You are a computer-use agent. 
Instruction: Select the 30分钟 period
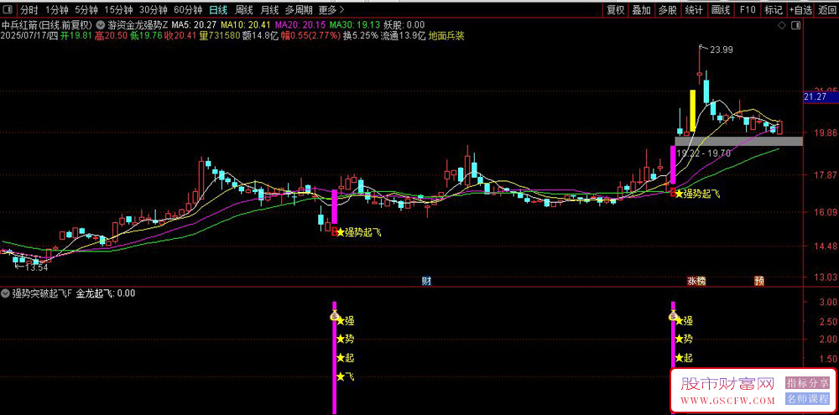(153, 9)
